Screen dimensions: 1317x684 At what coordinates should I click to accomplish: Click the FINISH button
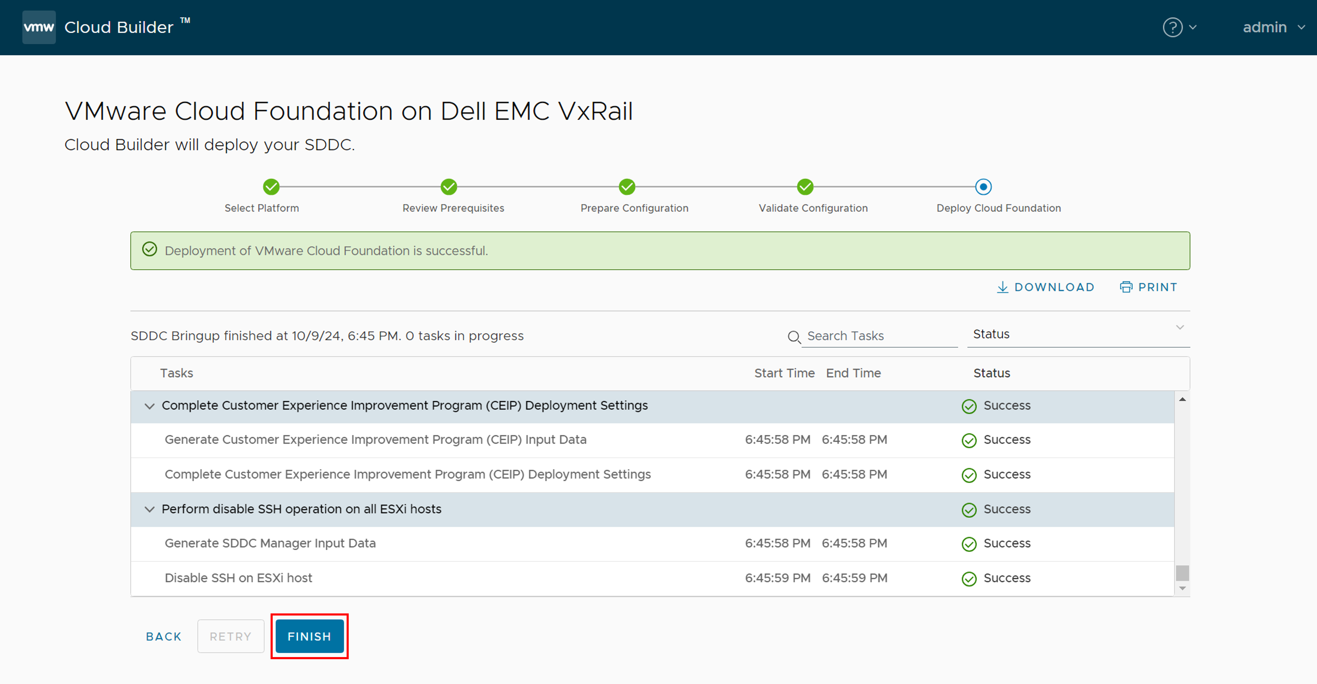click(309, 636)
